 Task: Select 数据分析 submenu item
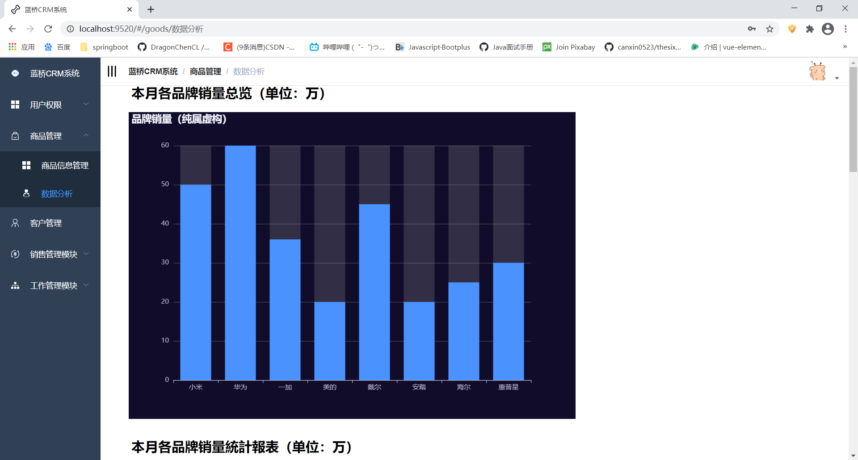[50, 193]
